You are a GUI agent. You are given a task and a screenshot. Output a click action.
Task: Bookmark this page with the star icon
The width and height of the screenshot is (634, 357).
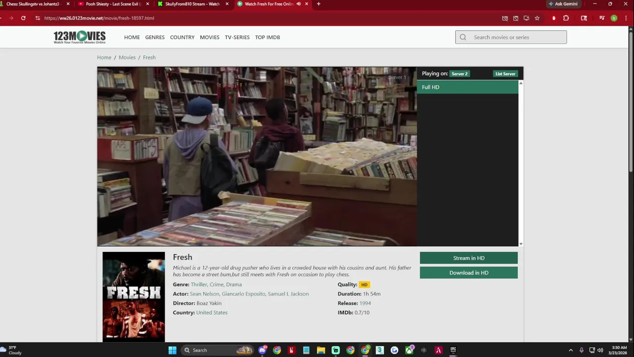(537, 18)
